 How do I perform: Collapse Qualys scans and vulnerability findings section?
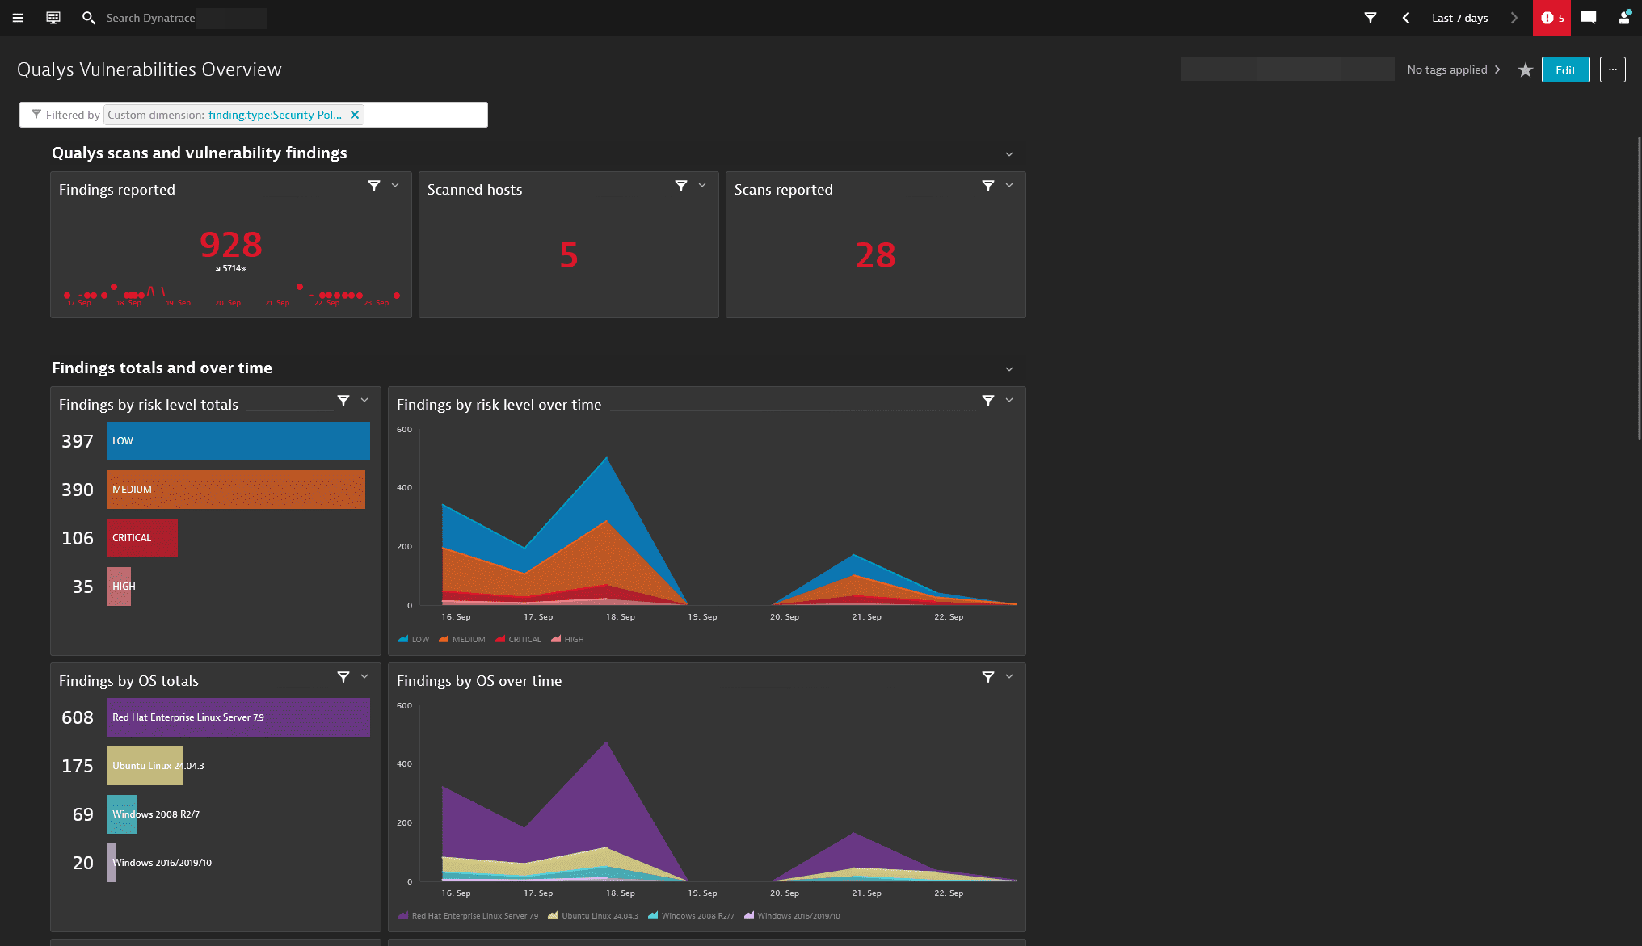coord(1009,154)
